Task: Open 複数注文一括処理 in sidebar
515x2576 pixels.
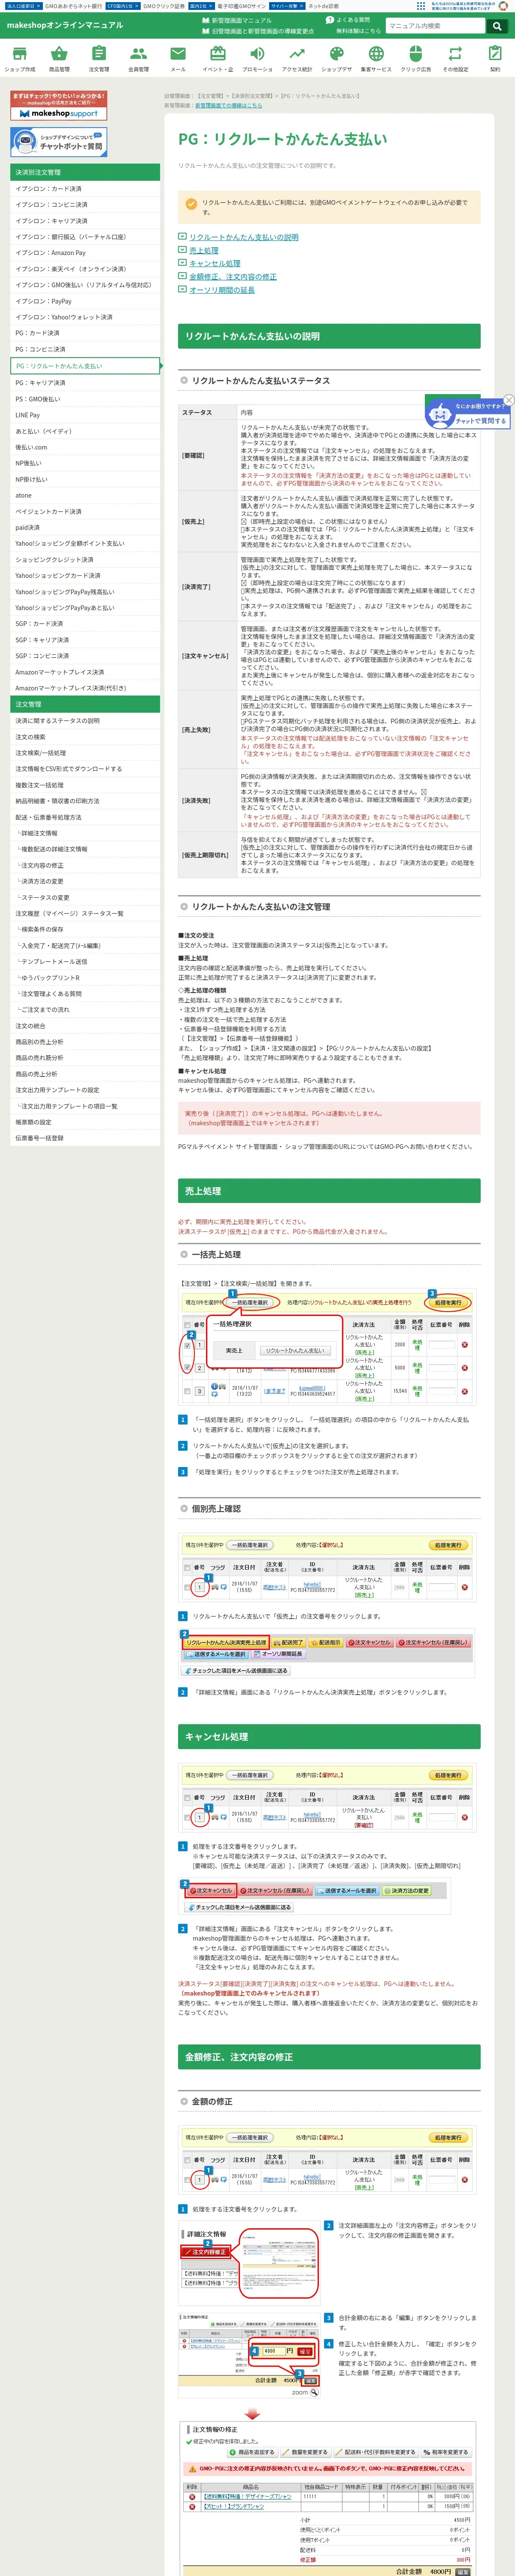Action: [85, 785]
